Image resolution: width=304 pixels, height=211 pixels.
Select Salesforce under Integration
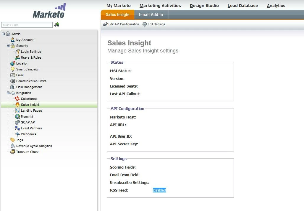point(29,99)
